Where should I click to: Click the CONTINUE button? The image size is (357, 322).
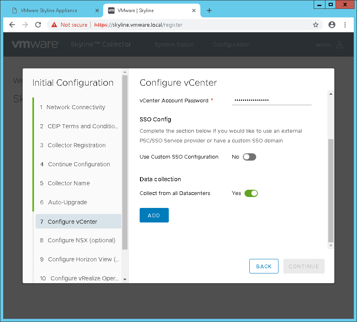(304, 266)
